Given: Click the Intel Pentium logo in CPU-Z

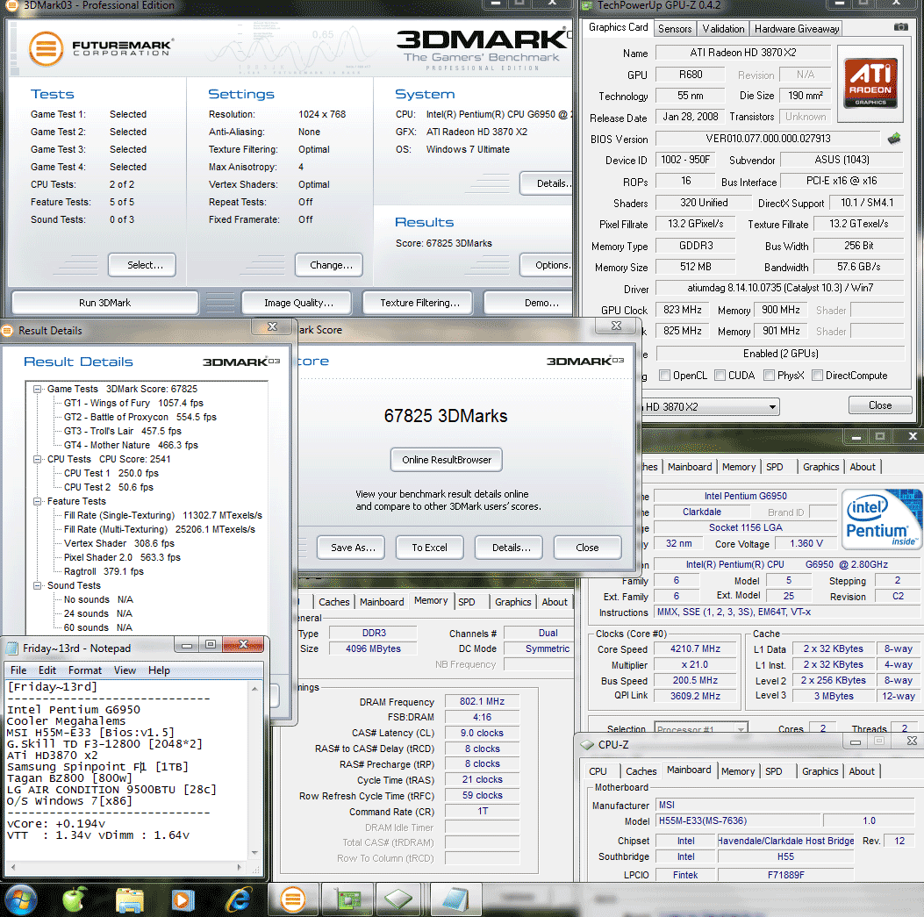Looking at the screenshot, I should (882, 519).
